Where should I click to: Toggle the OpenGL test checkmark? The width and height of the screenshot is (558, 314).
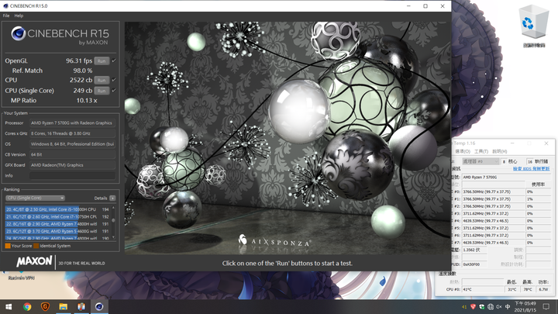pyautogui.click(x=114, y=60)
